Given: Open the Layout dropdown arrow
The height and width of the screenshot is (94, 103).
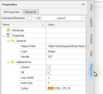Looking at the screenshot, I should 83,18.
